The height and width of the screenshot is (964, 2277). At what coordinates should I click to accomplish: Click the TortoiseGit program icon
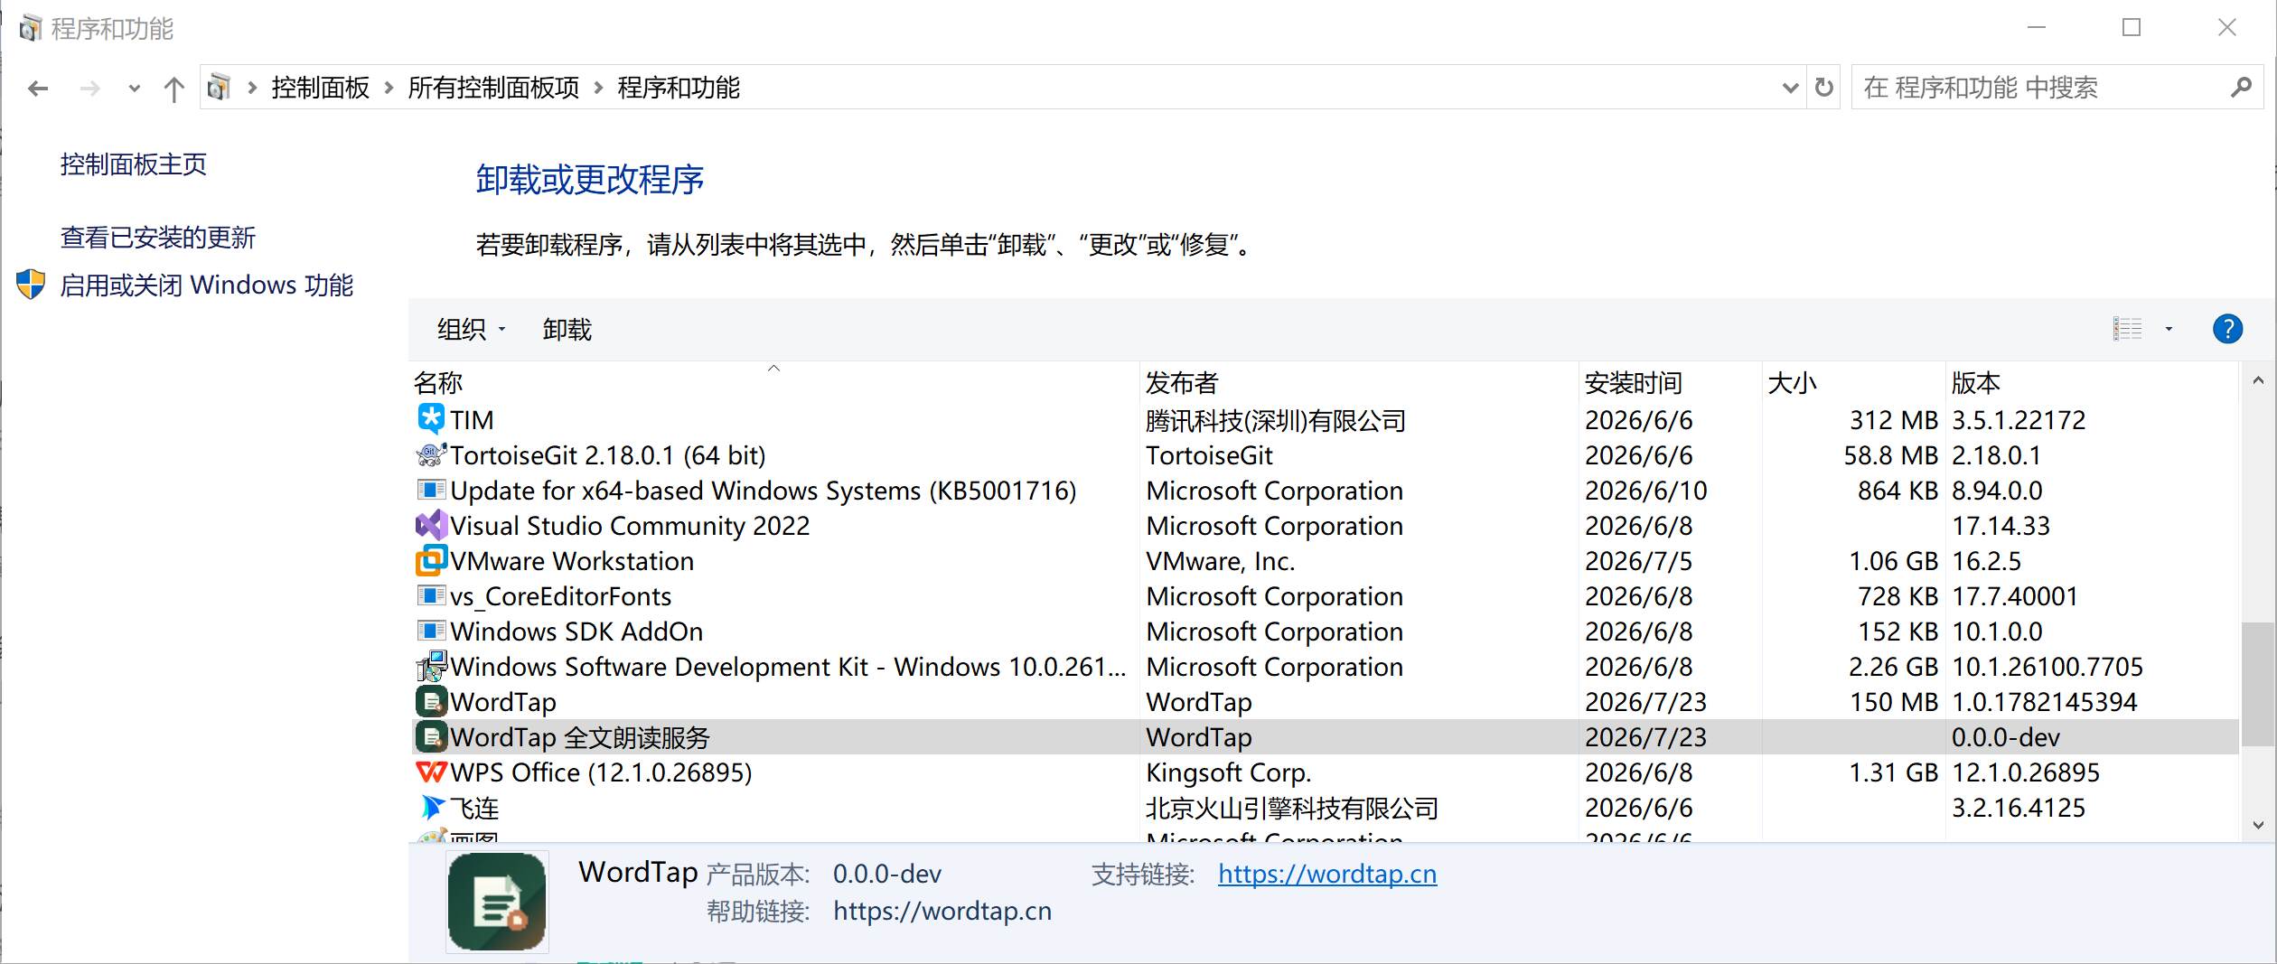[431, 454]
